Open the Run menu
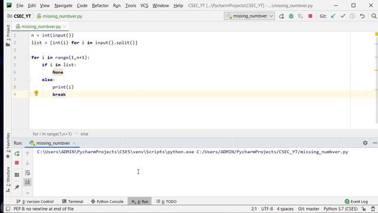The height and width of the screenshot is (213, 378). pyautogui.click(x=117, y=5)
